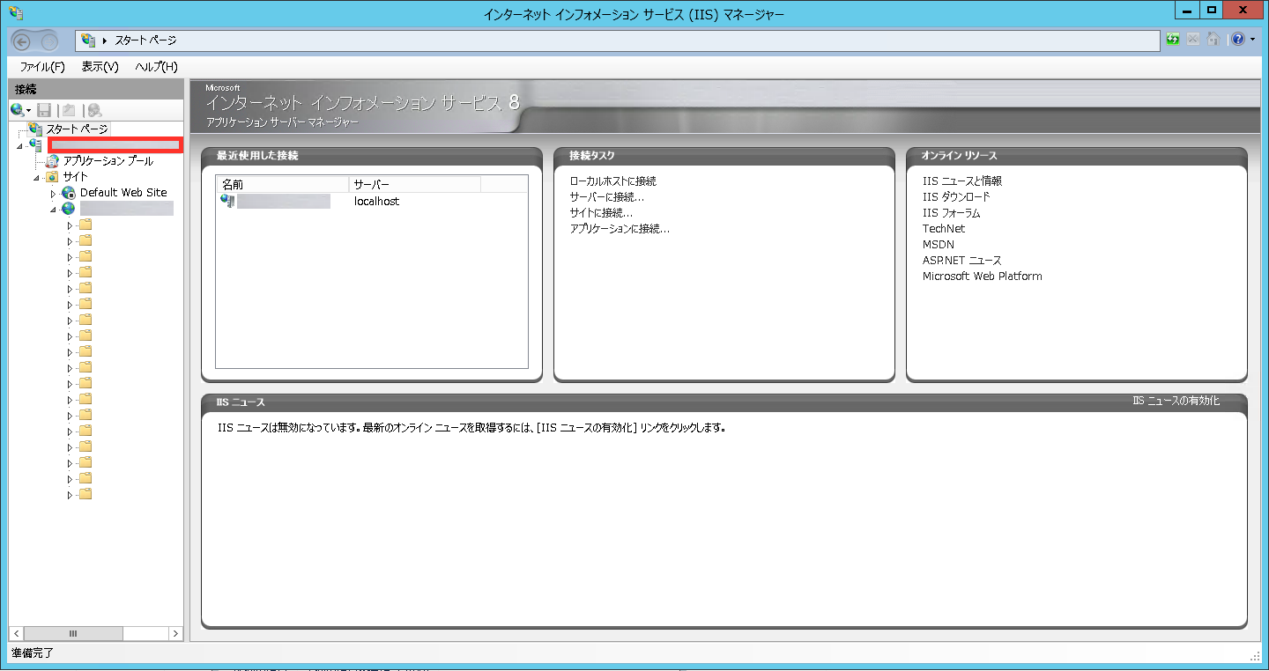Viewport: 1269px width, 671px height.
Task: Select the Default Web Site label
Action: pos(123,192)
